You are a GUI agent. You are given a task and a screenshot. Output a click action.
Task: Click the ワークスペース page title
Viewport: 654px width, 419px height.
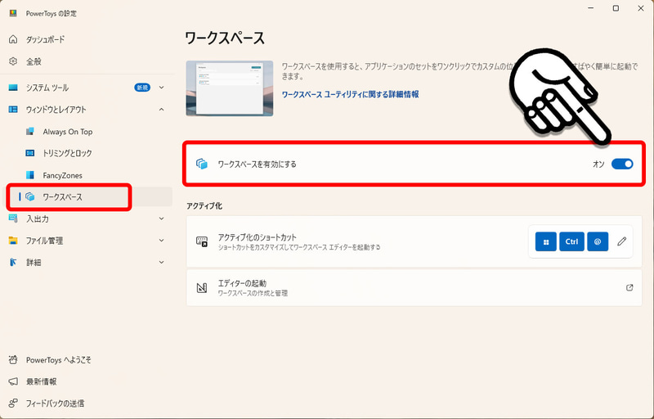[225, 38]
